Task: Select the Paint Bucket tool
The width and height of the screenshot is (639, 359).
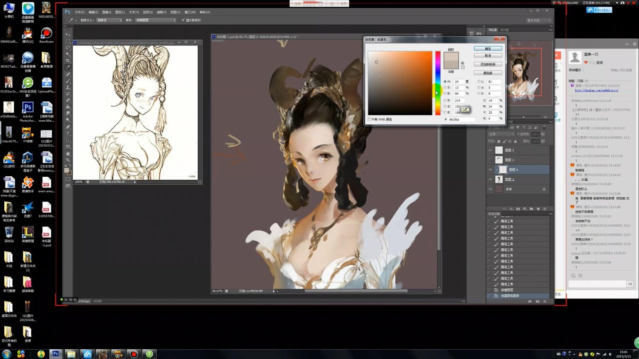Action: click(68, 106)
